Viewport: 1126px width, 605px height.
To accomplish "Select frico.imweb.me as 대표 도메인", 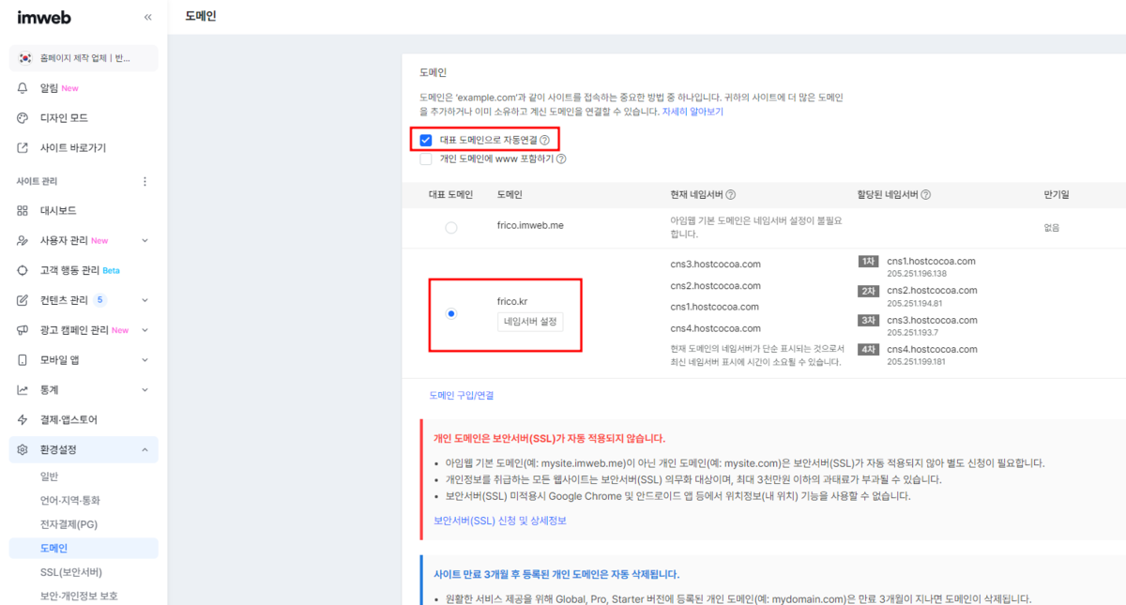I will point(450,225).
